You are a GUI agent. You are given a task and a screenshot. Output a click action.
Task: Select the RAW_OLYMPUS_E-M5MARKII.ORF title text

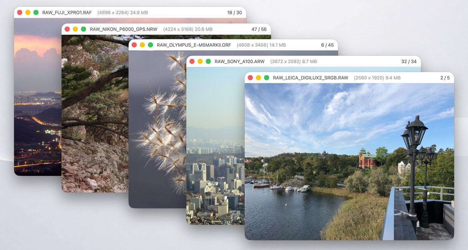194,45
